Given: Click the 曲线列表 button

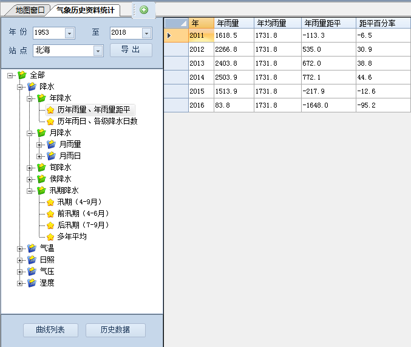Looking at the screenshot, I should pos(51,330).
